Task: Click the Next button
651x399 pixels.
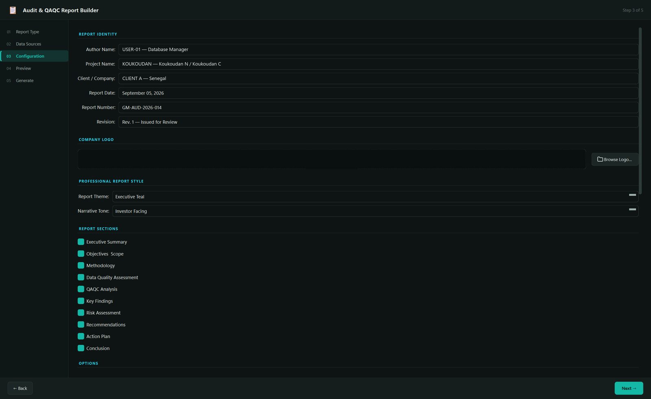Action: point(629,388)
